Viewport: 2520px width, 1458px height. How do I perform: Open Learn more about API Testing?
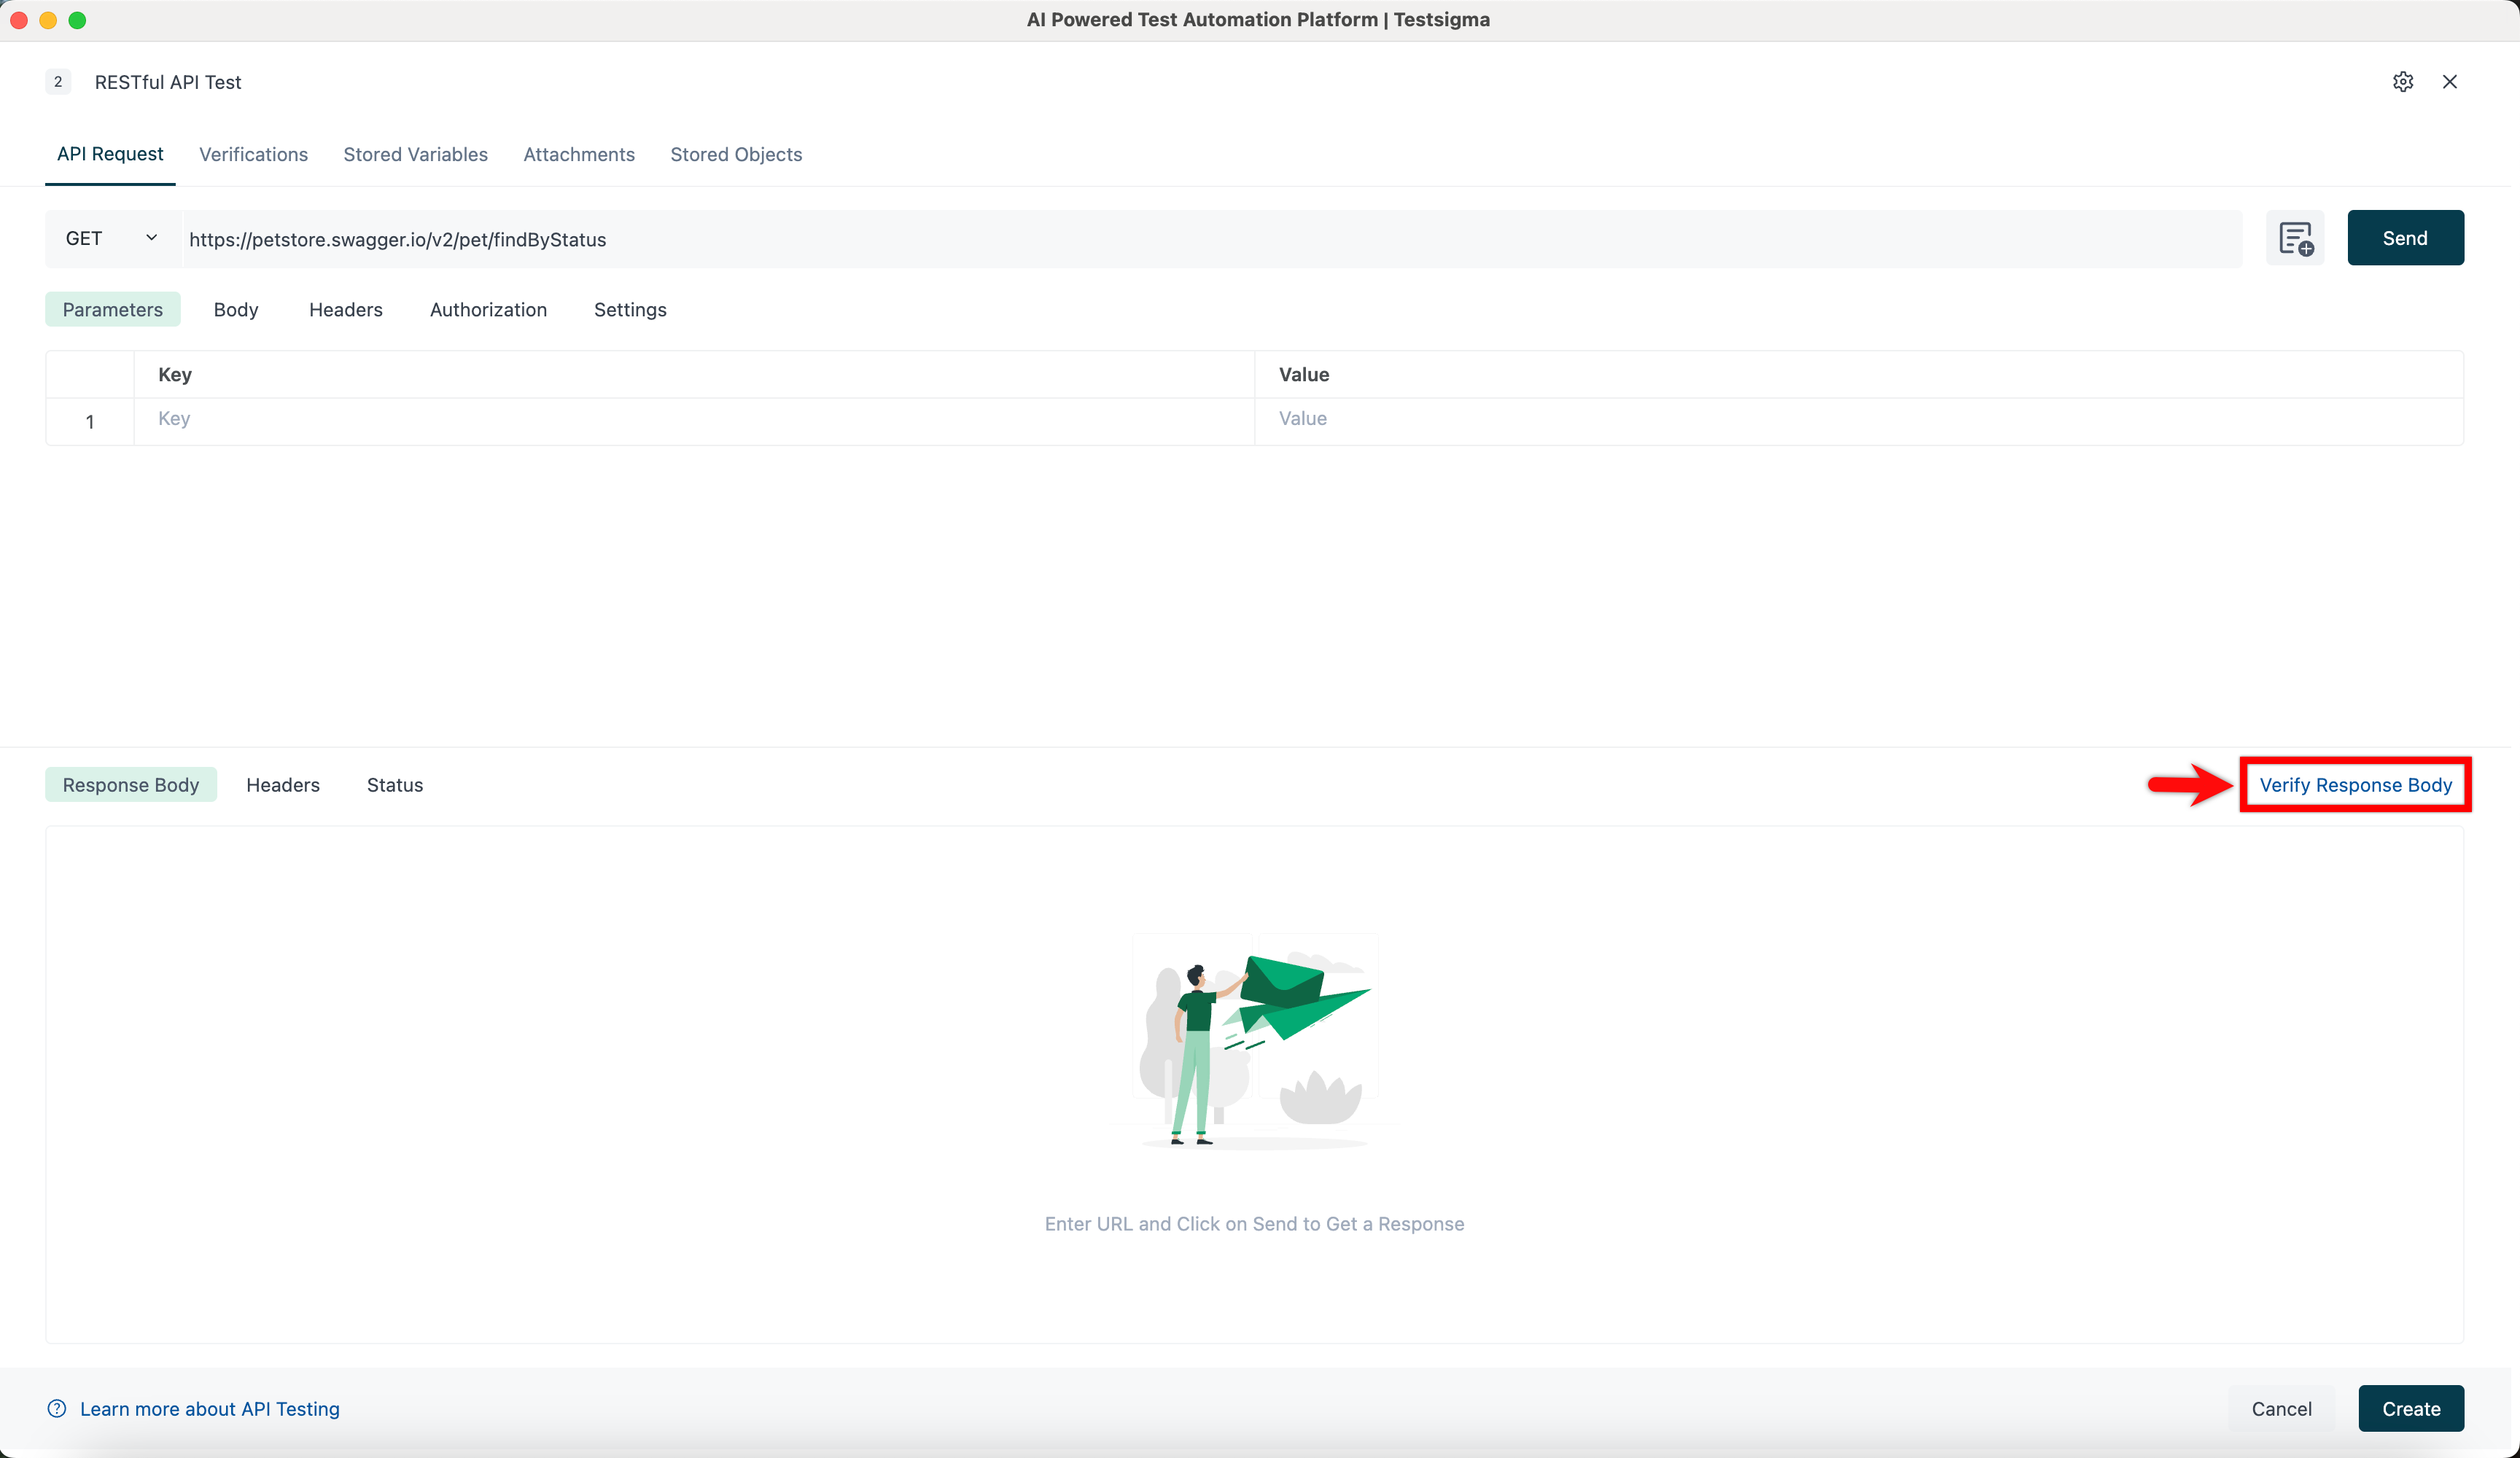(210, 1408)
